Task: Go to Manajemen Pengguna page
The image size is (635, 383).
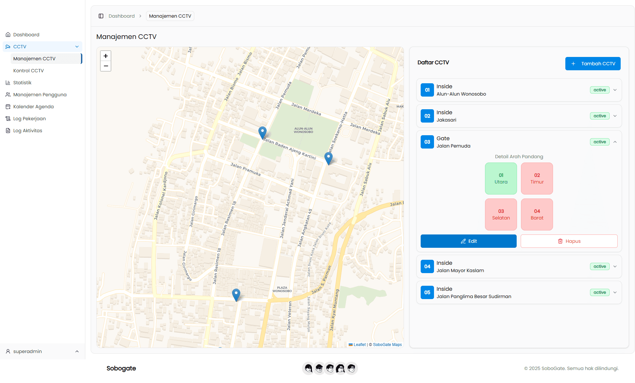Action: point(40,95)
